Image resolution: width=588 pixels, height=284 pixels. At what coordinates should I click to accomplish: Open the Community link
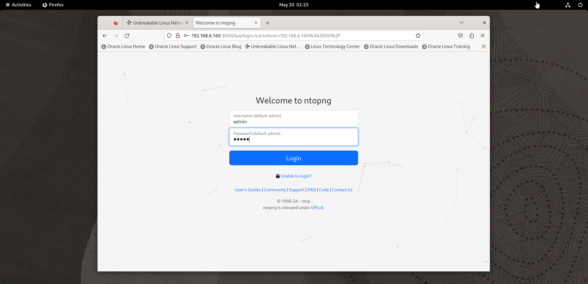pos(275,190)
